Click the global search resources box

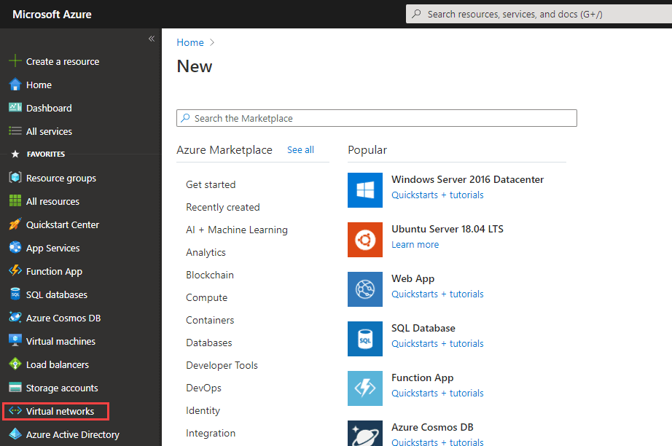[538, 14]
